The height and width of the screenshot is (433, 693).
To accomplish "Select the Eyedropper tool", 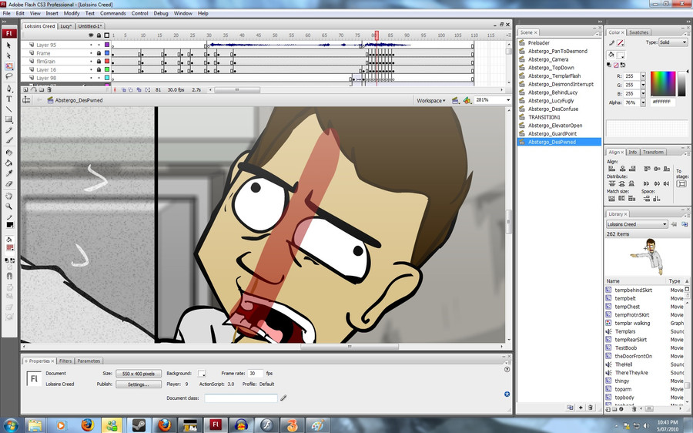I will [x=8, y=173].
